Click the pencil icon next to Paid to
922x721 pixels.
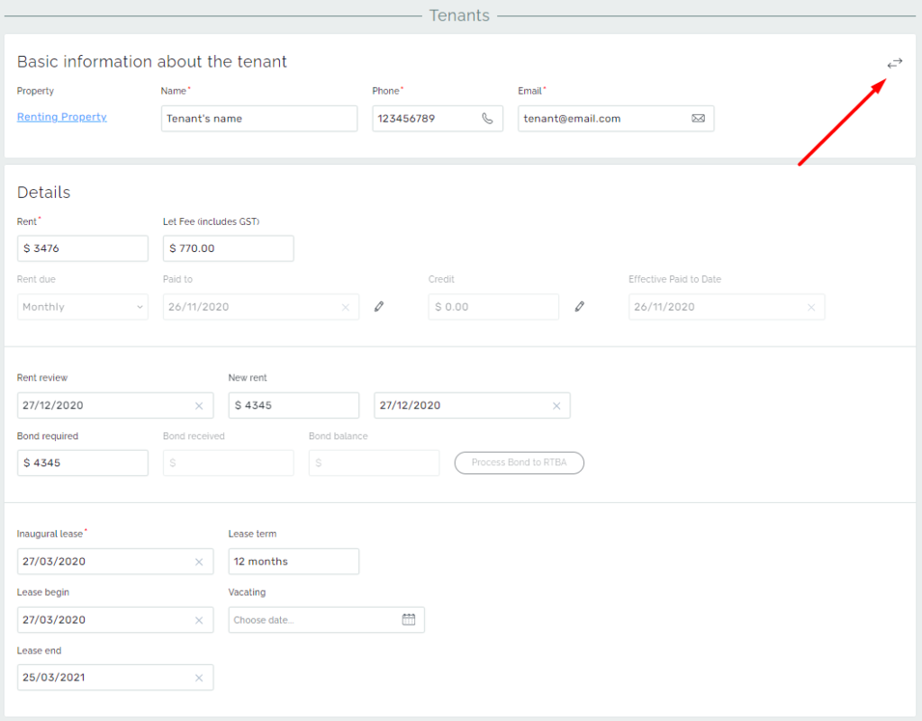click(x=379, y=307)
